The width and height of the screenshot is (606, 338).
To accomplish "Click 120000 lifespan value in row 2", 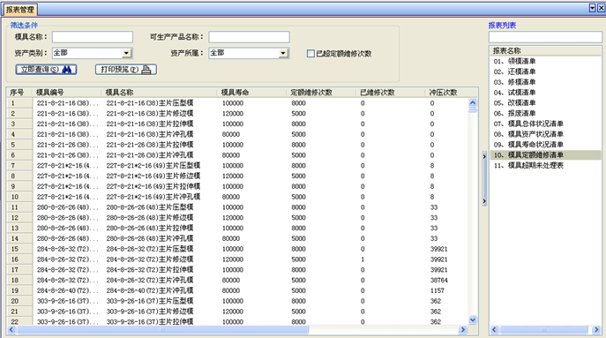I will [233, 114].
